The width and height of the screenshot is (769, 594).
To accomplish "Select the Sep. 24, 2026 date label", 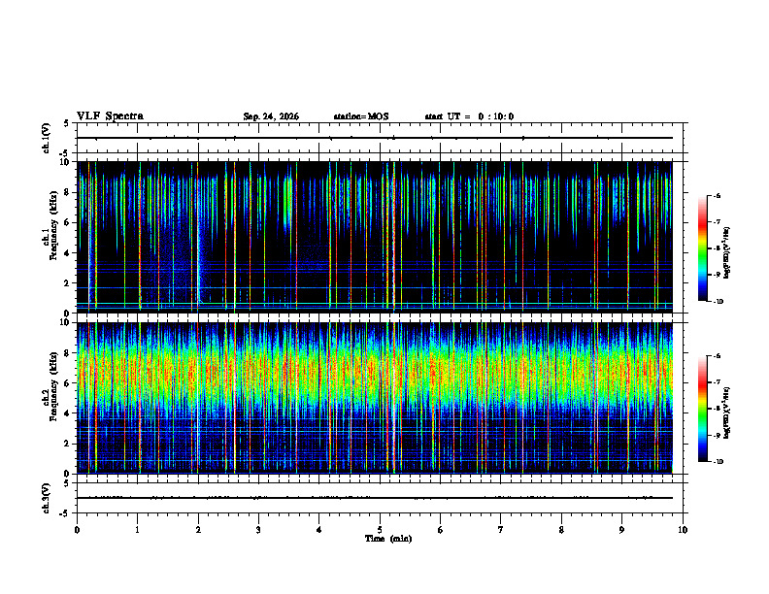I will 271,116.
